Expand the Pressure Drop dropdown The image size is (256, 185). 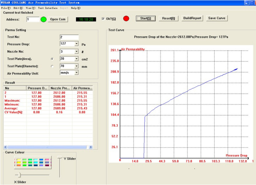(x=77, y=44)
